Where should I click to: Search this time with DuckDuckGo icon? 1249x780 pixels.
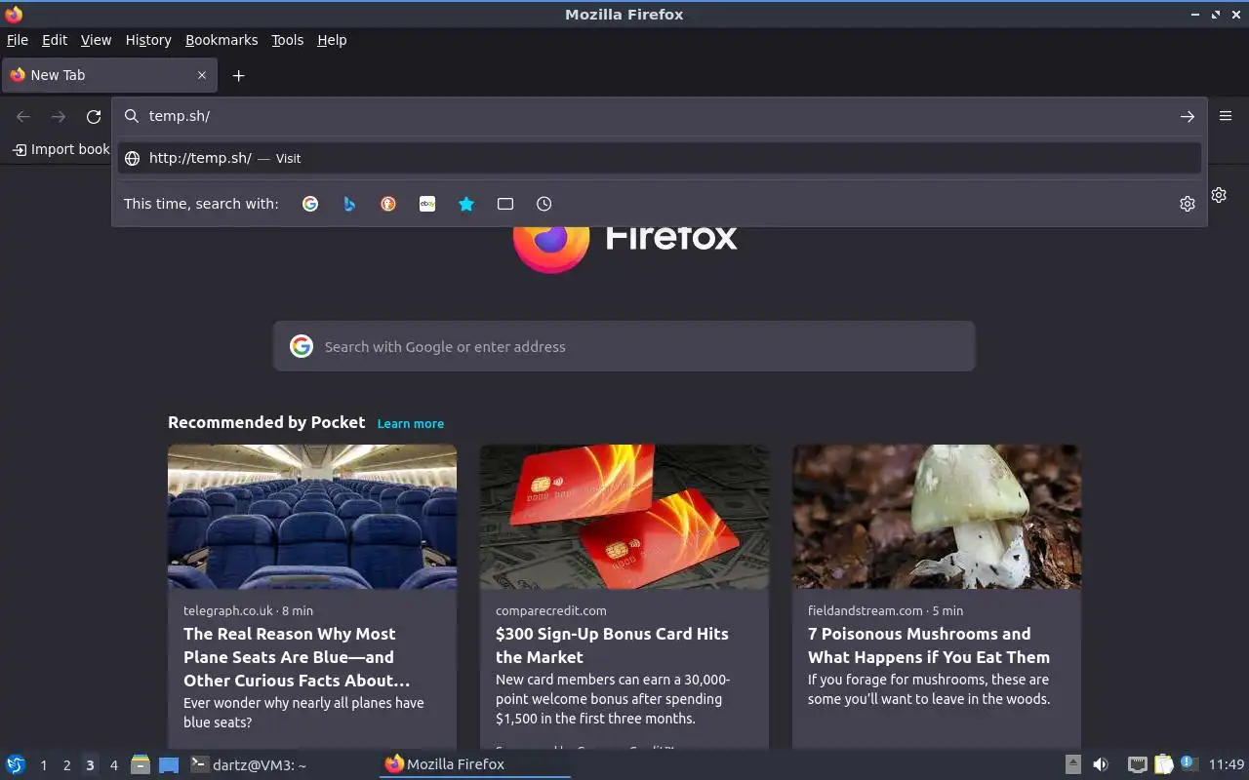coord(388,204)
